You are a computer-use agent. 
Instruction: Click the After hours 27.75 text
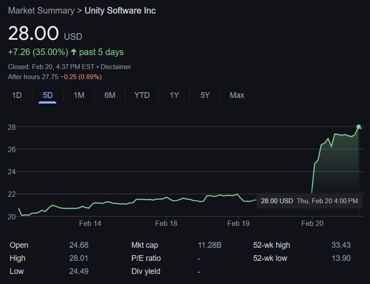[33, 77]
